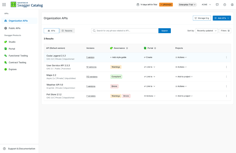Click the Support & Documentation help icon

point(5,149)
